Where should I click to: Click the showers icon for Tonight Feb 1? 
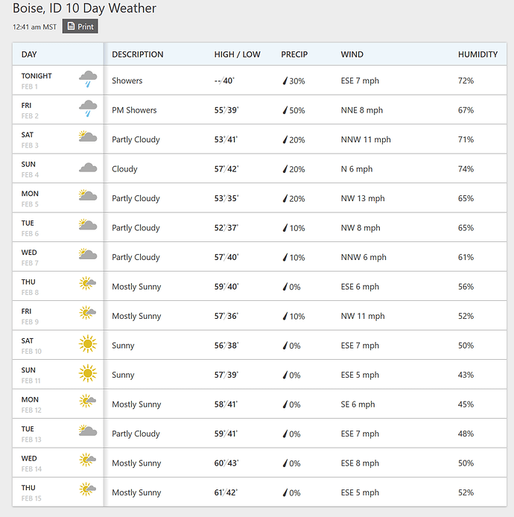click(x=88, y=80)
